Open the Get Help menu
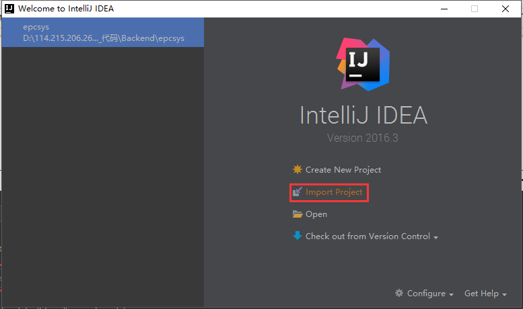523x309 pixels. [481, 294]
